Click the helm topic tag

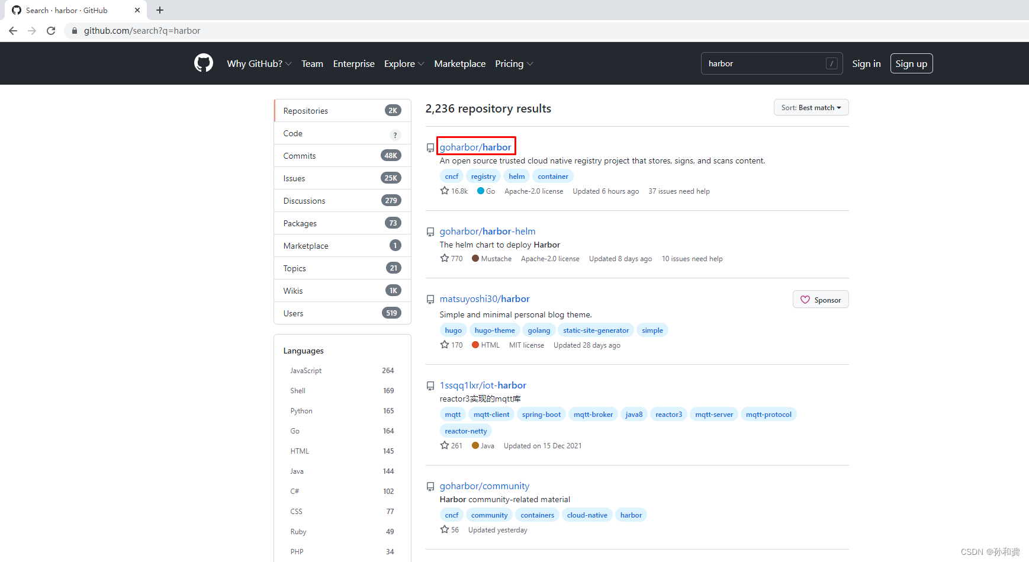(516, 176)
